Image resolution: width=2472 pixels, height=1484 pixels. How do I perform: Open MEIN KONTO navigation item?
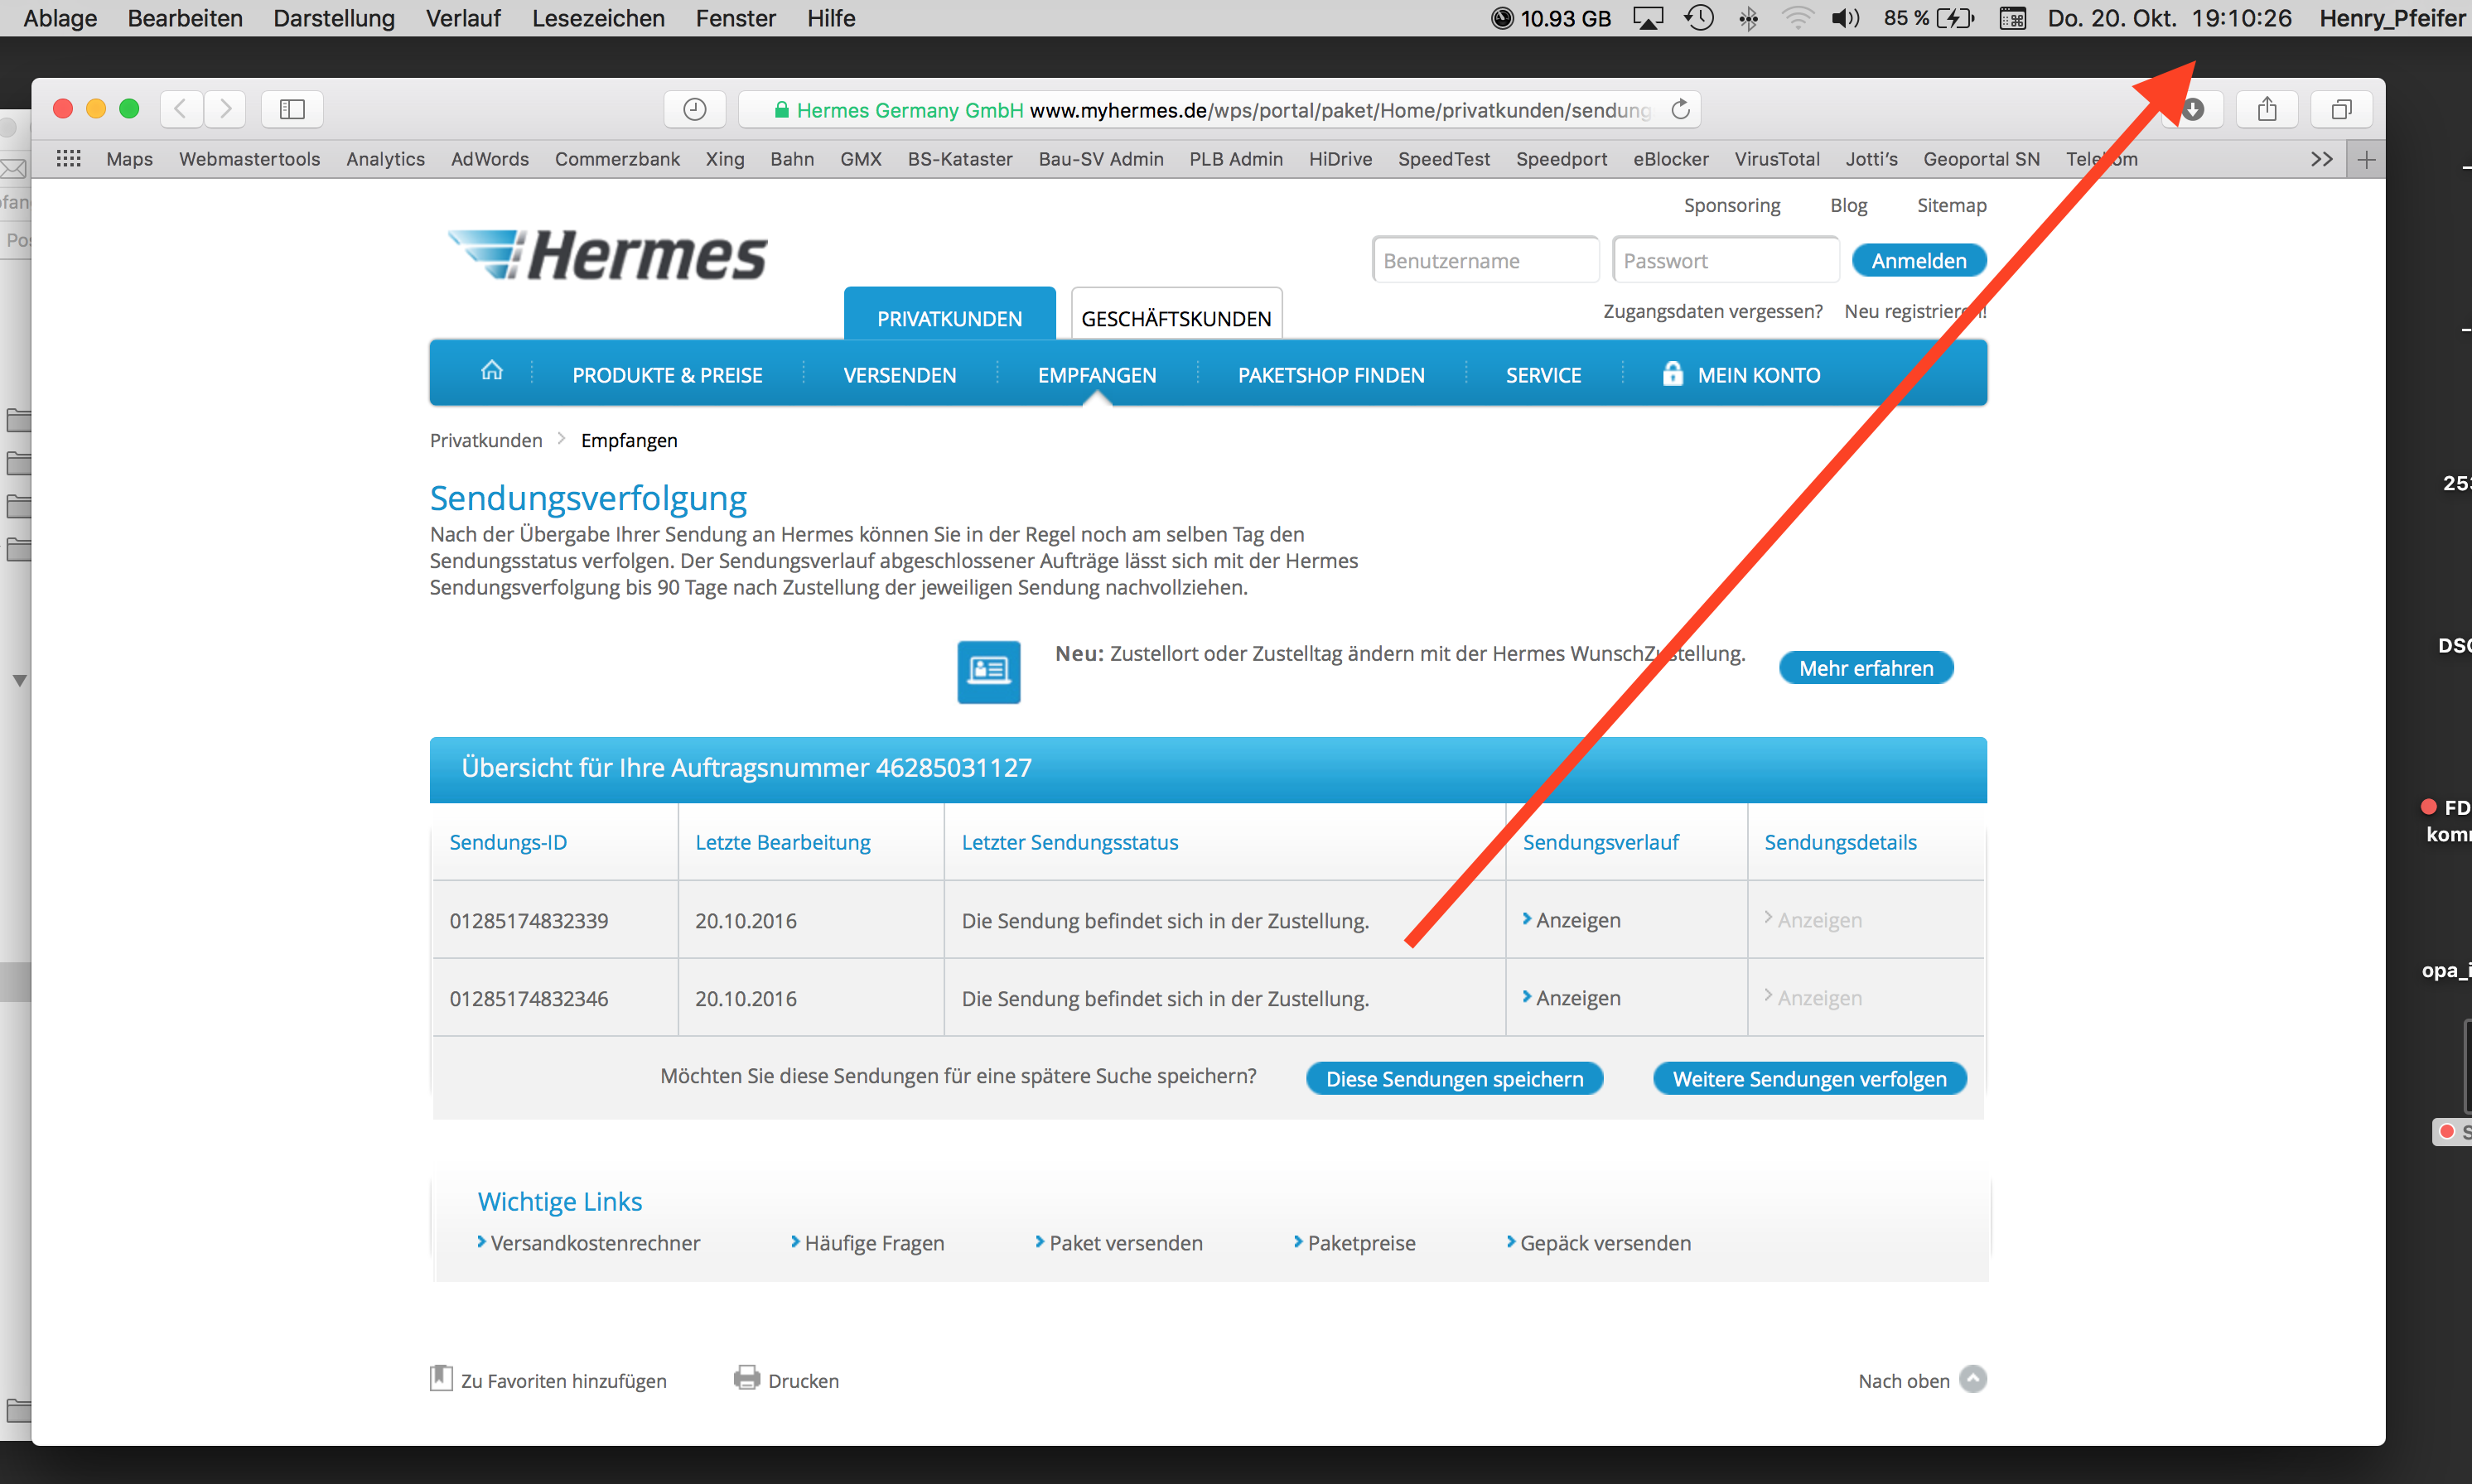coord(1741,375)
